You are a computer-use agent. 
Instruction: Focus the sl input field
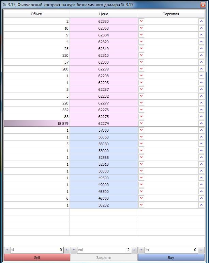[x=37, y=250]
